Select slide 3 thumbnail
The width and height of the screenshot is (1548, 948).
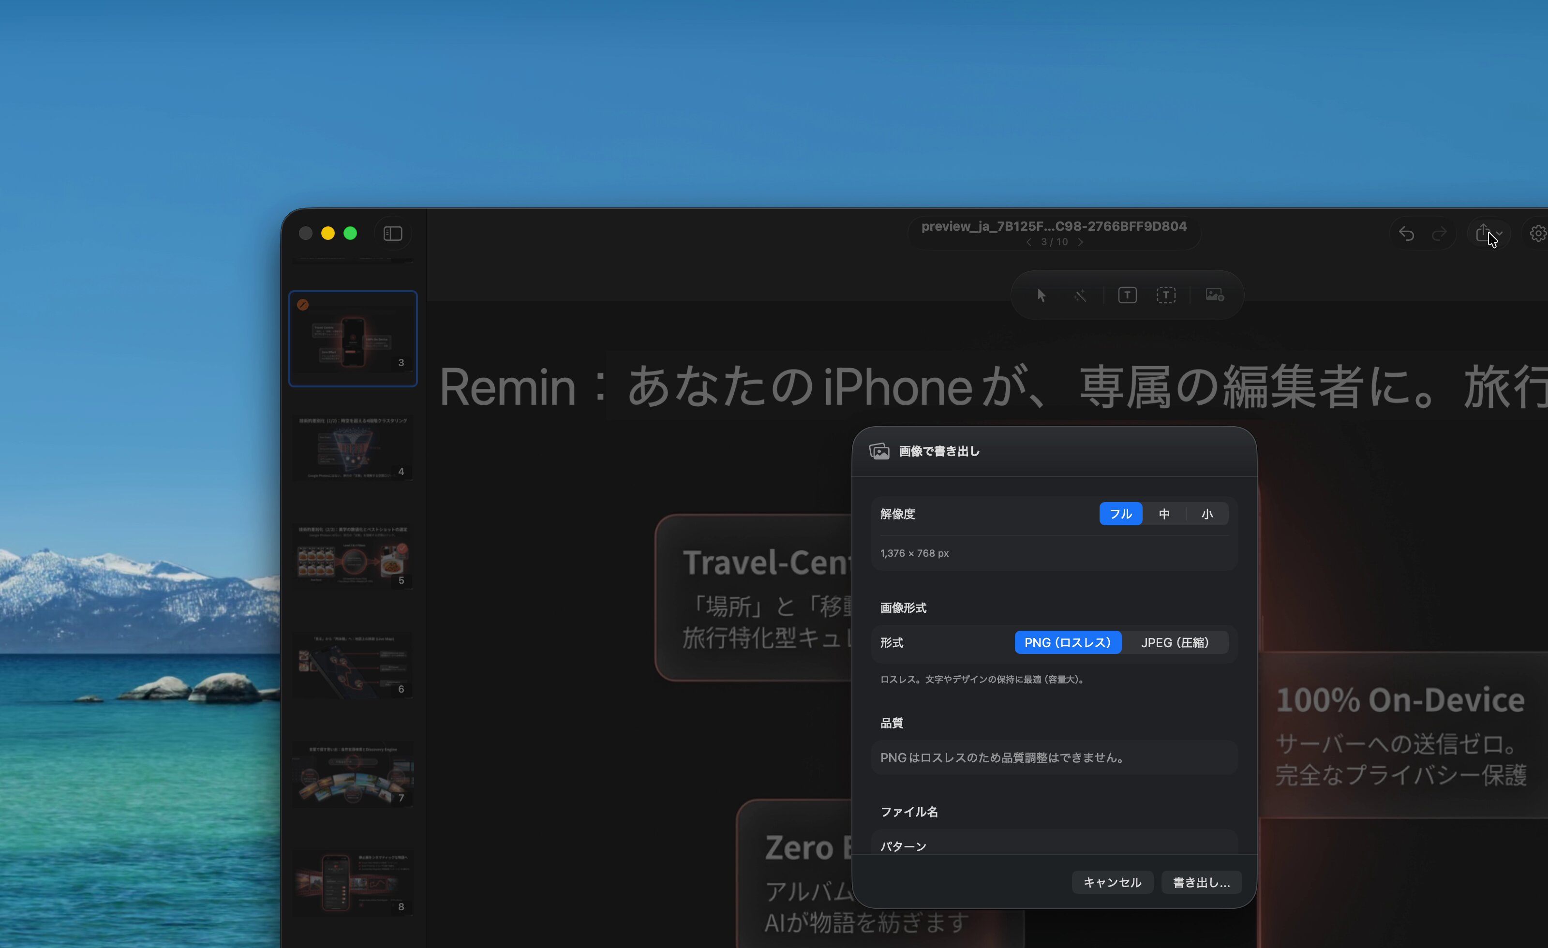tap(353, 339)
